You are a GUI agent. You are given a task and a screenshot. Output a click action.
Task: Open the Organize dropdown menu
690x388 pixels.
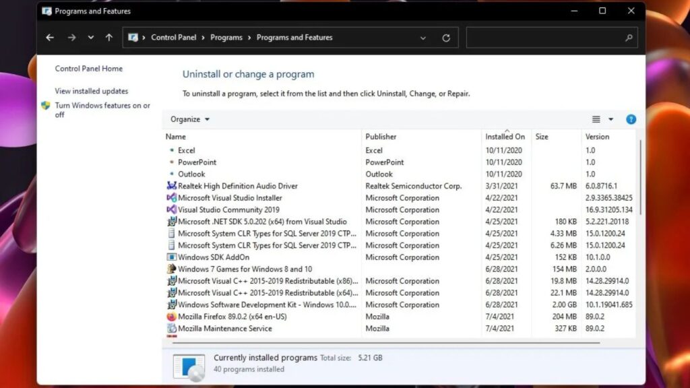click(190, 119)
